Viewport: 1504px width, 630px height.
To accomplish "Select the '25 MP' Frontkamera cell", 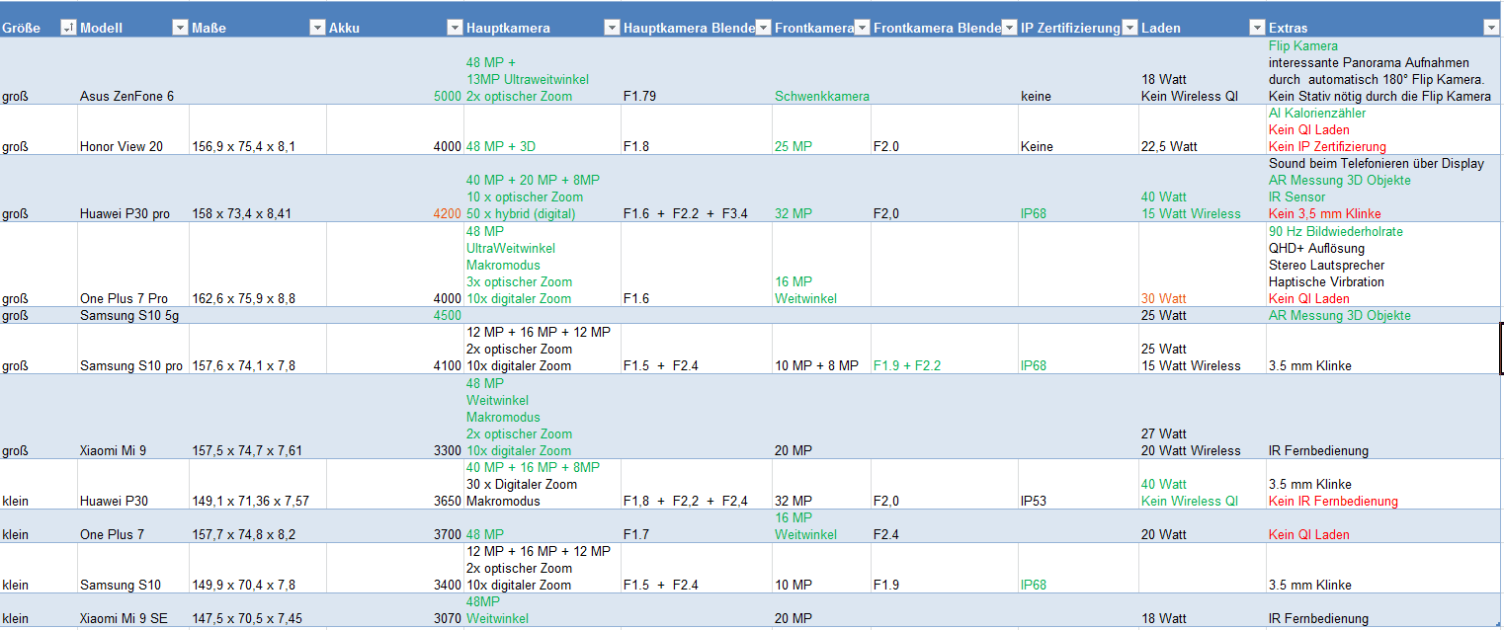I will click(821, 129).
